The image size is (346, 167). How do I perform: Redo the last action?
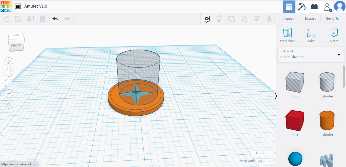click(x=67, y=19)
